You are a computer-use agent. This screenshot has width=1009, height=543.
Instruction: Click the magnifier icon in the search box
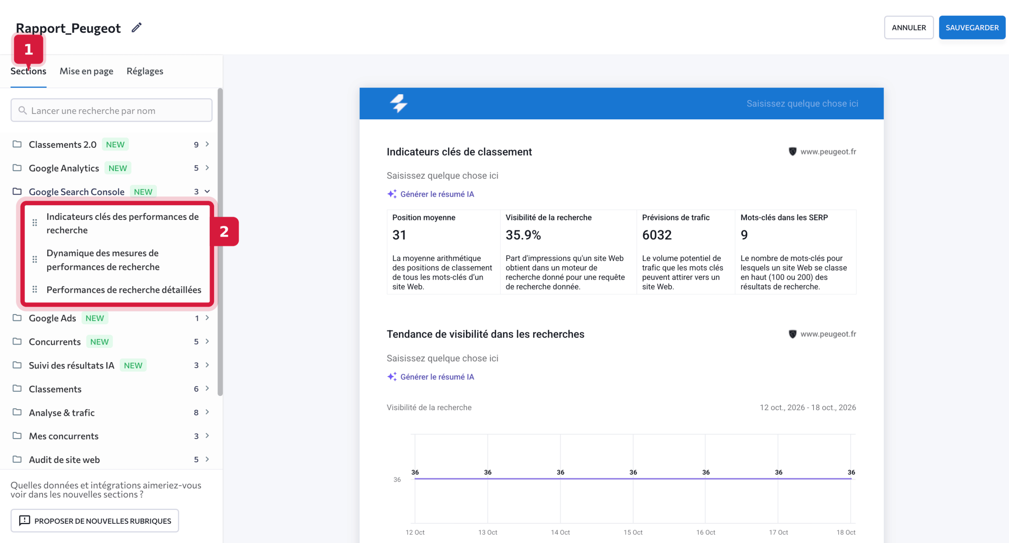coord(22,110)
